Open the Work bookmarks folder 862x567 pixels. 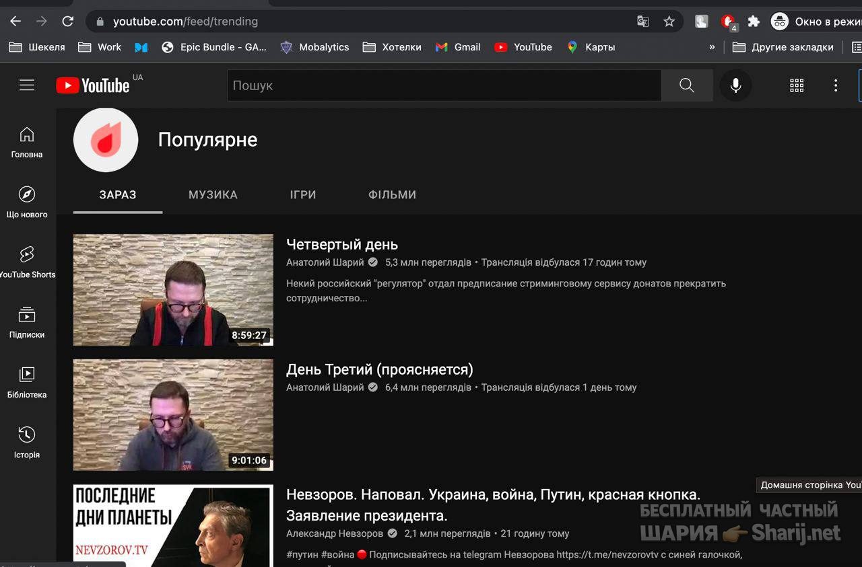click(100, 47)
